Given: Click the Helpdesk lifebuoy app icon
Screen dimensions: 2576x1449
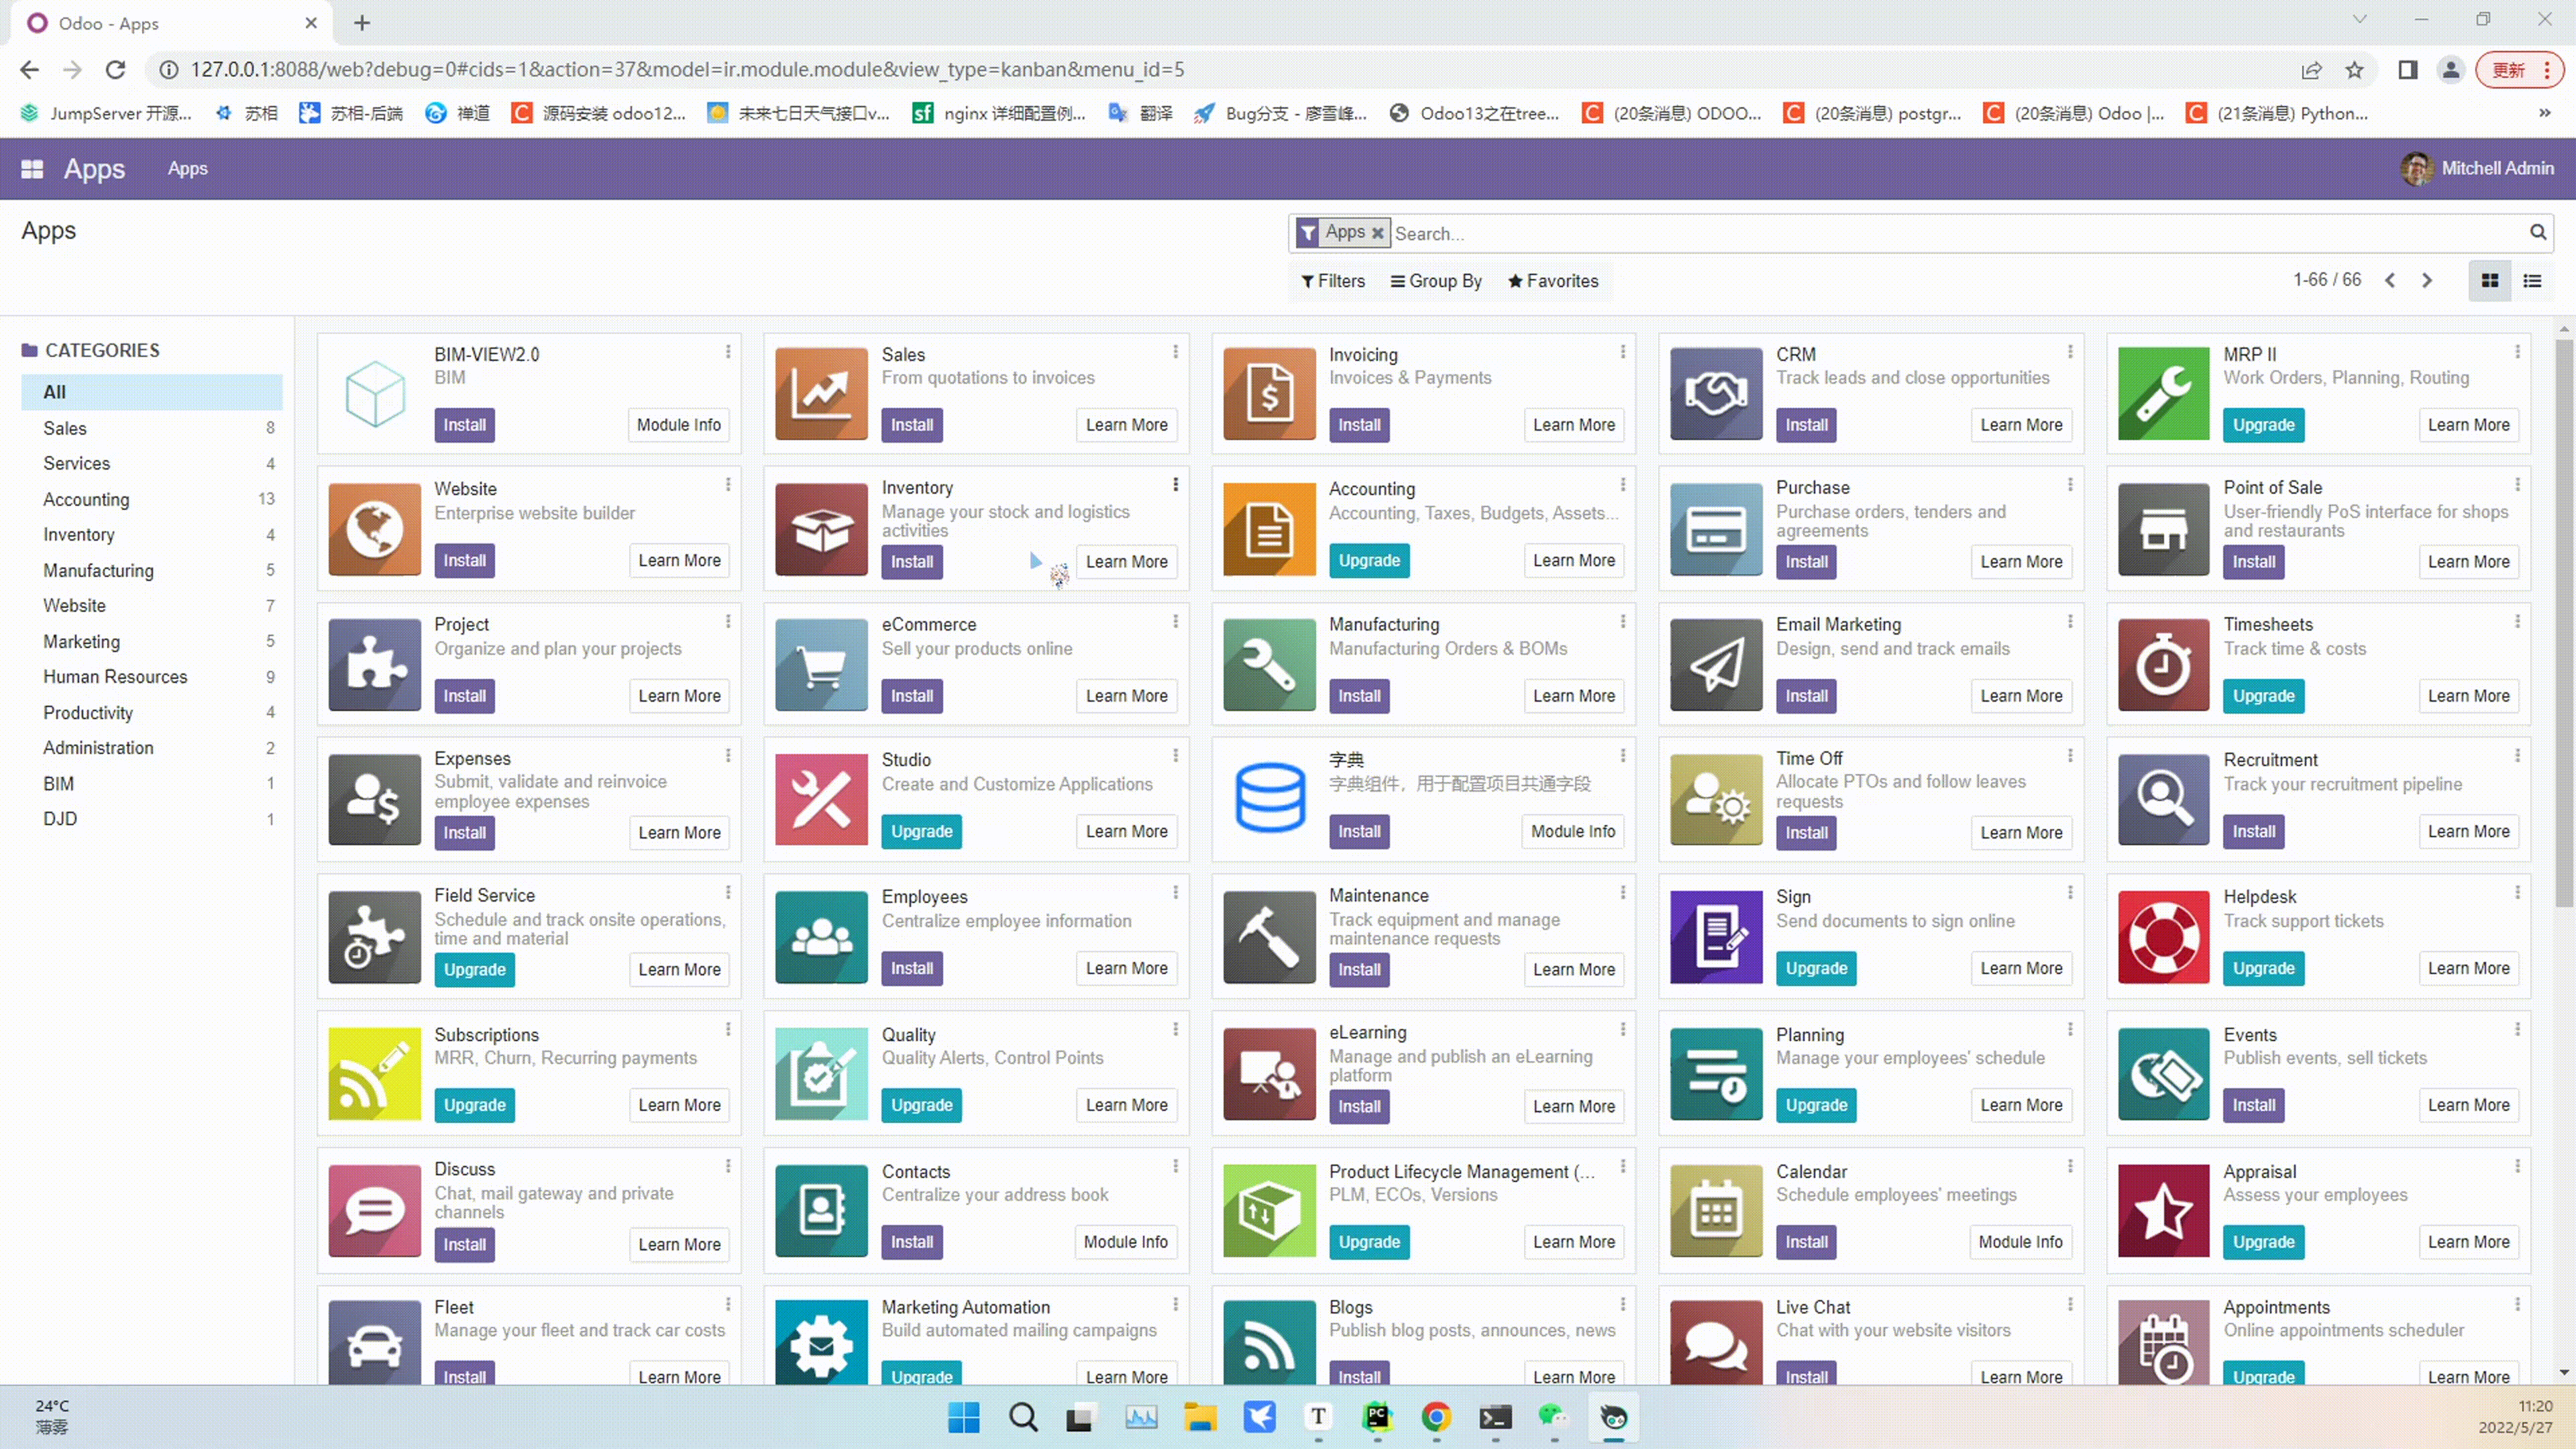Looking at the screenshot, I should tap(2163, 937).
